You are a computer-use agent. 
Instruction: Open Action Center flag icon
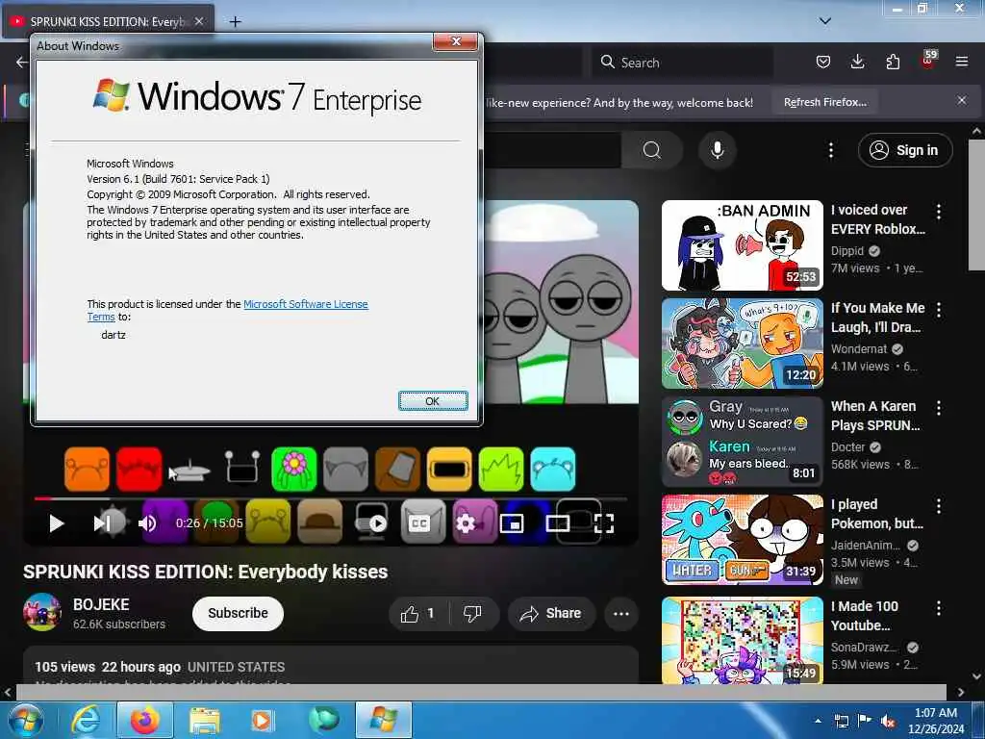[x=865, y=721]
